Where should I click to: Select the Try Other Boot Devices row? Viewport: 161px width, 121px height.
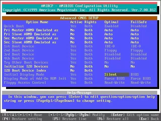[26, 62]
